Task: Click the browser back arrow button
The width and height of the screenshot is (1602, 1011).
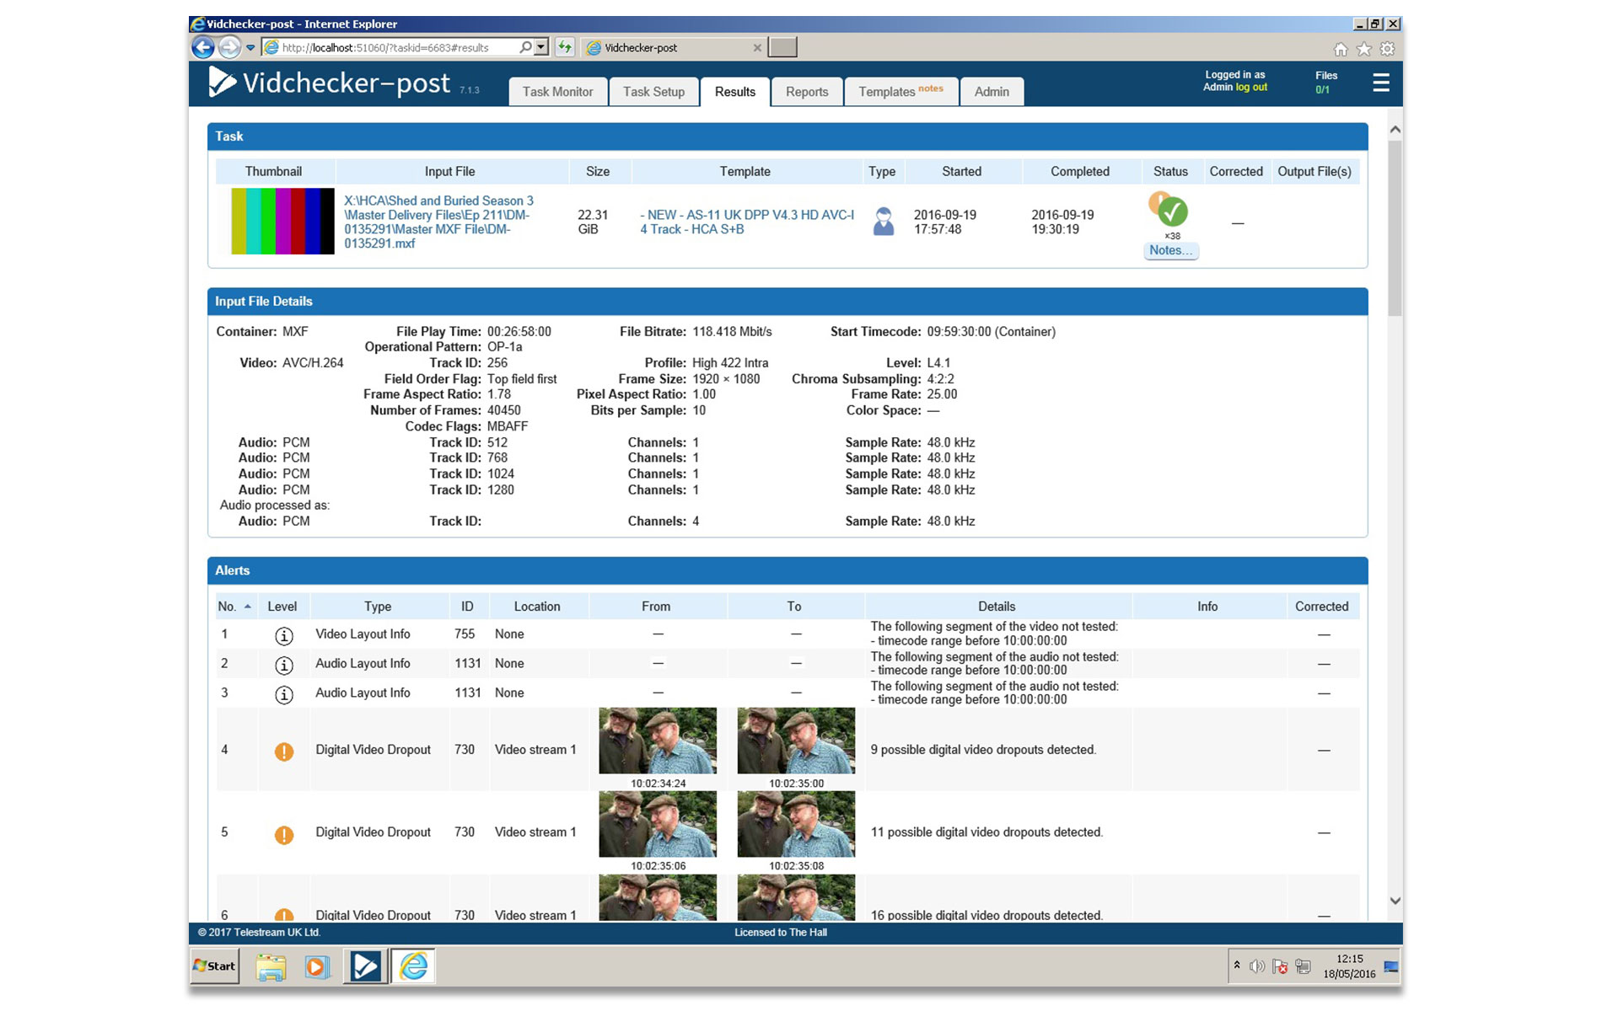Action: [203, 47]
